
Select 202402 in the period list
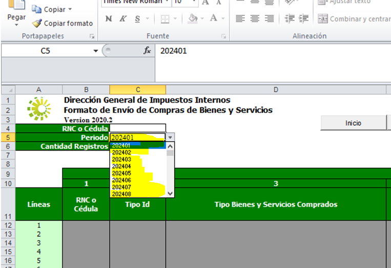138,152
